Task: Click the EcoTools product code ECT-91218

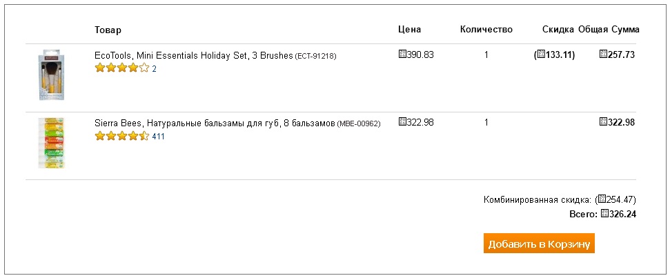Action: coord(316,57)
